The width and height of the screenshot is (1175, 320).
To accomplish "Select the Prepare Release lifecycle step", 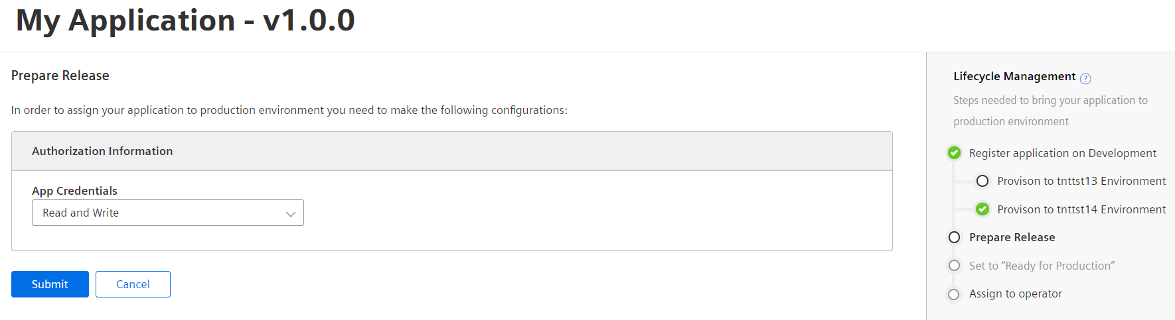I will [1012, 237].
